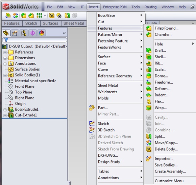
Task: Click the Linear Pattern toolbar icon
Action: (x=39, y=16)
